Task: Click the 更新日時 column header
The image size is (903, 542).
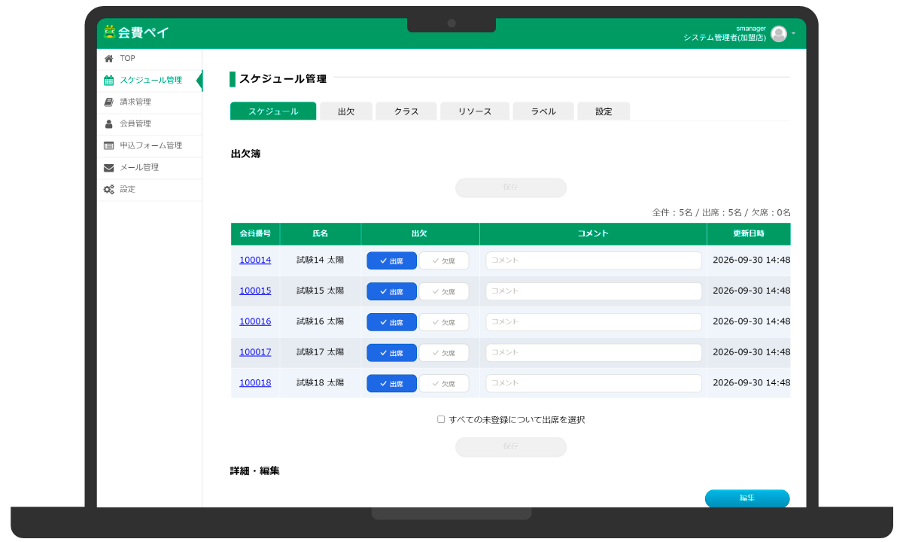Action: [x=749, y=234]
